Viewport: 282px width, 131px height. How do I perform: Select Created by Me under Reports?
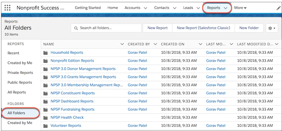click(x=20, y=63)
